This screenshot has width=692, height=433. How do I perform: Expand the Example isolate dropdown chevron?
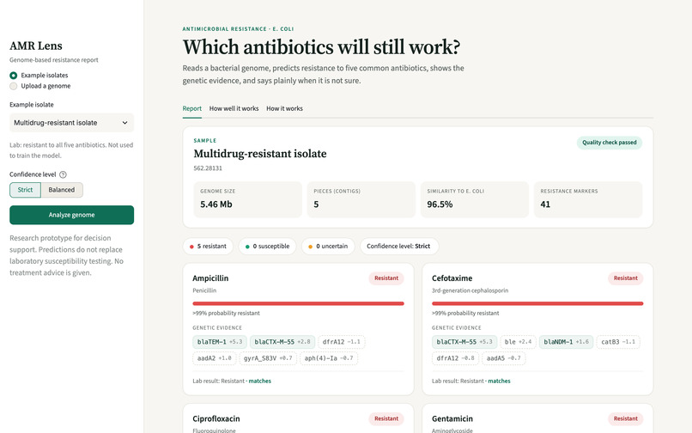[x=124, y=123]
